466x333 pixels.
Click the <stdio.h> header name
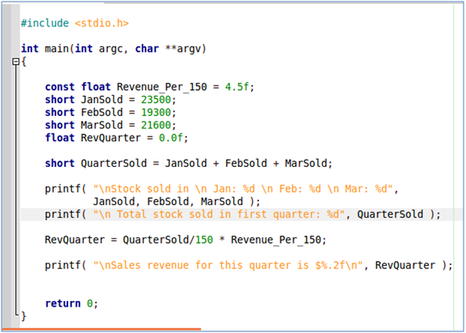click(x=102, y=23)
